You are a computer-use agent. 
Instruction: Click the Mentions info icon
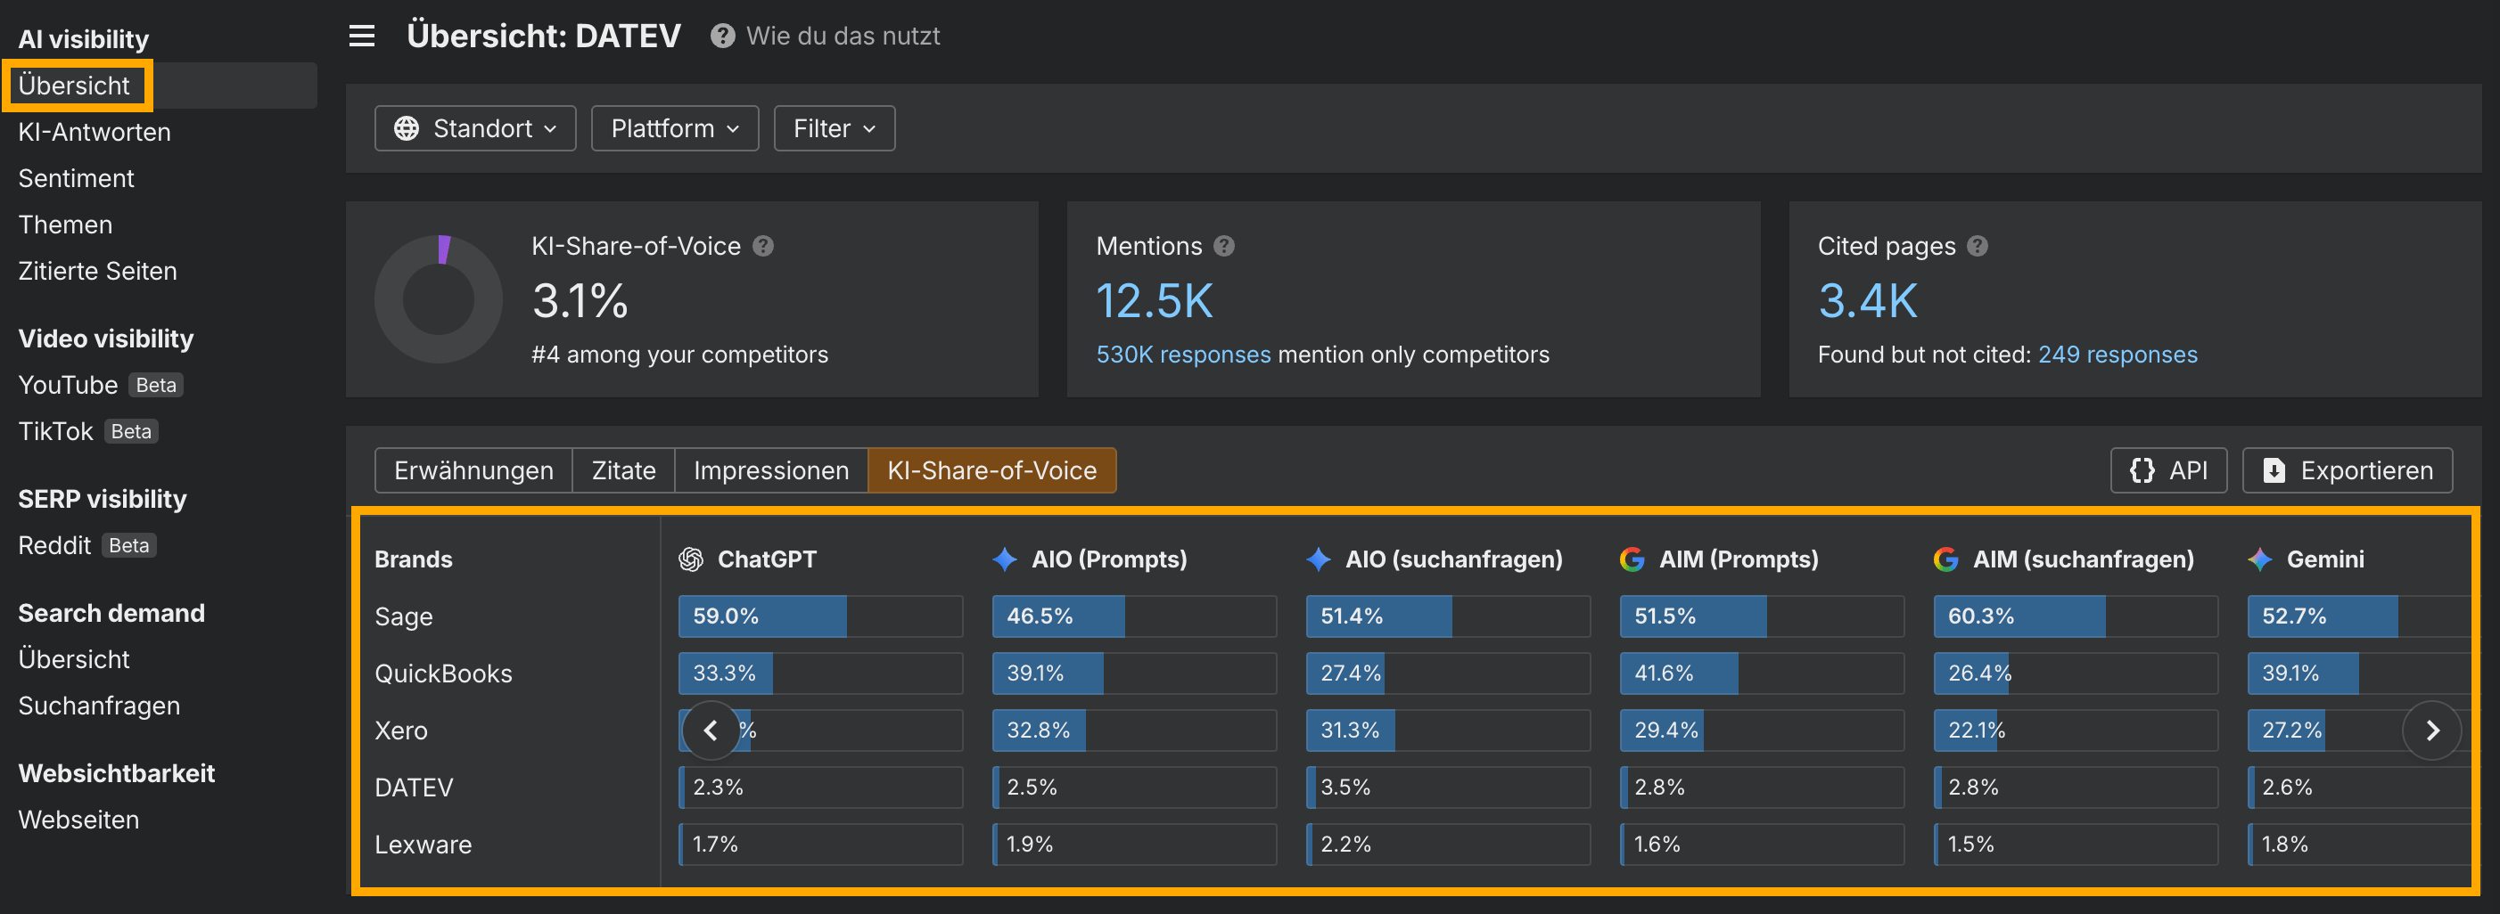click(1225, 246)
